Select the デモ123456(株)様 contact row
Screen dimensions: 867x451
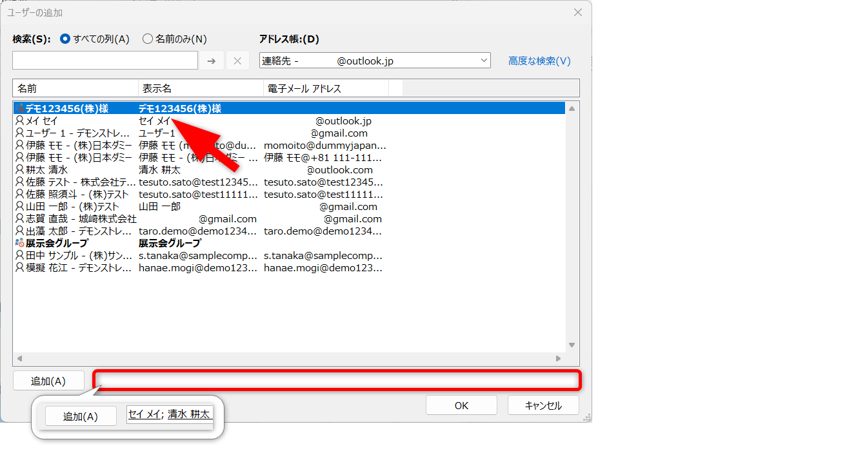click(289, 109)
